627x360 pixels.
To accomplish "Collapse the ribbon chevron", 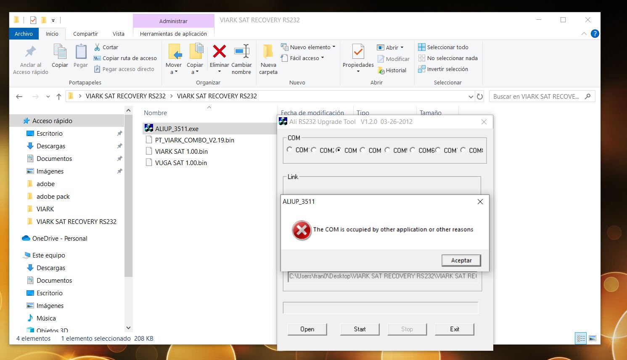I will pos(584,34).
